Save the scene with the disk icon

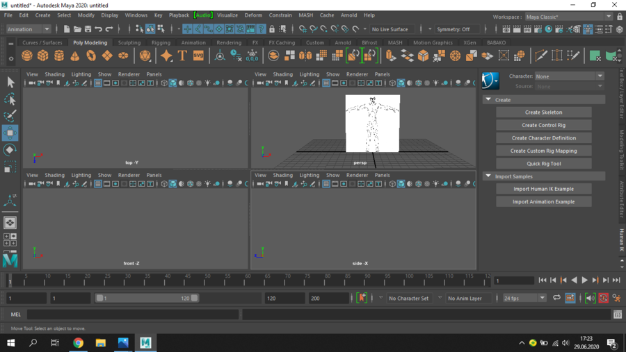(88, 29)
